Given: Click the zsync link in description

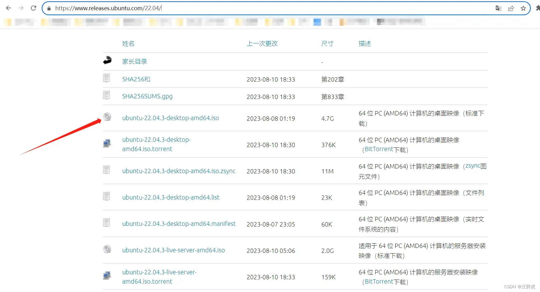Looking at the screenshot, I should pyautogui.click(x=473, y=166).
